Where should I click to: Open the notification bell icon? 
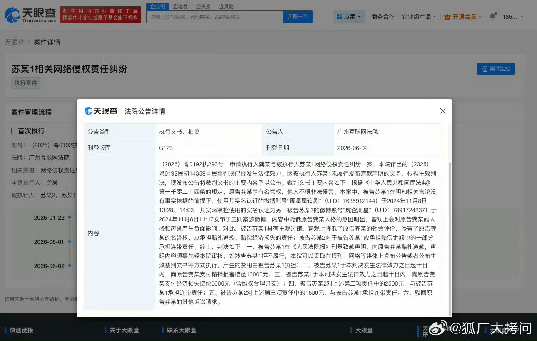click(x=493, y=17)
